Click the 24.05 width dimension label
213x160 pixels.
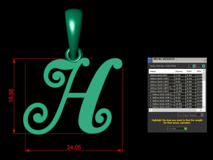[x=74, y=148]
